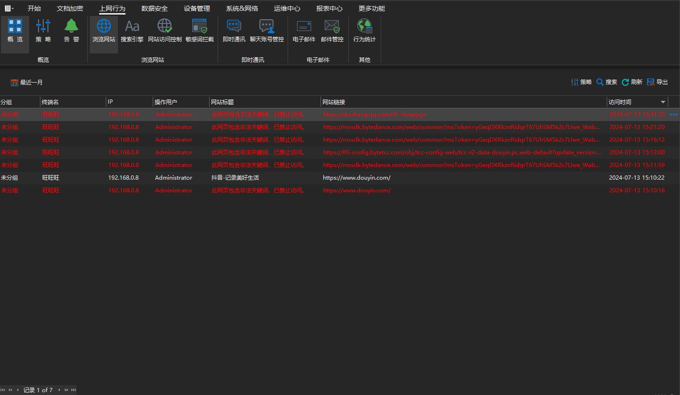
Task: Go to the previous page of records
Action: coord(10,390)
